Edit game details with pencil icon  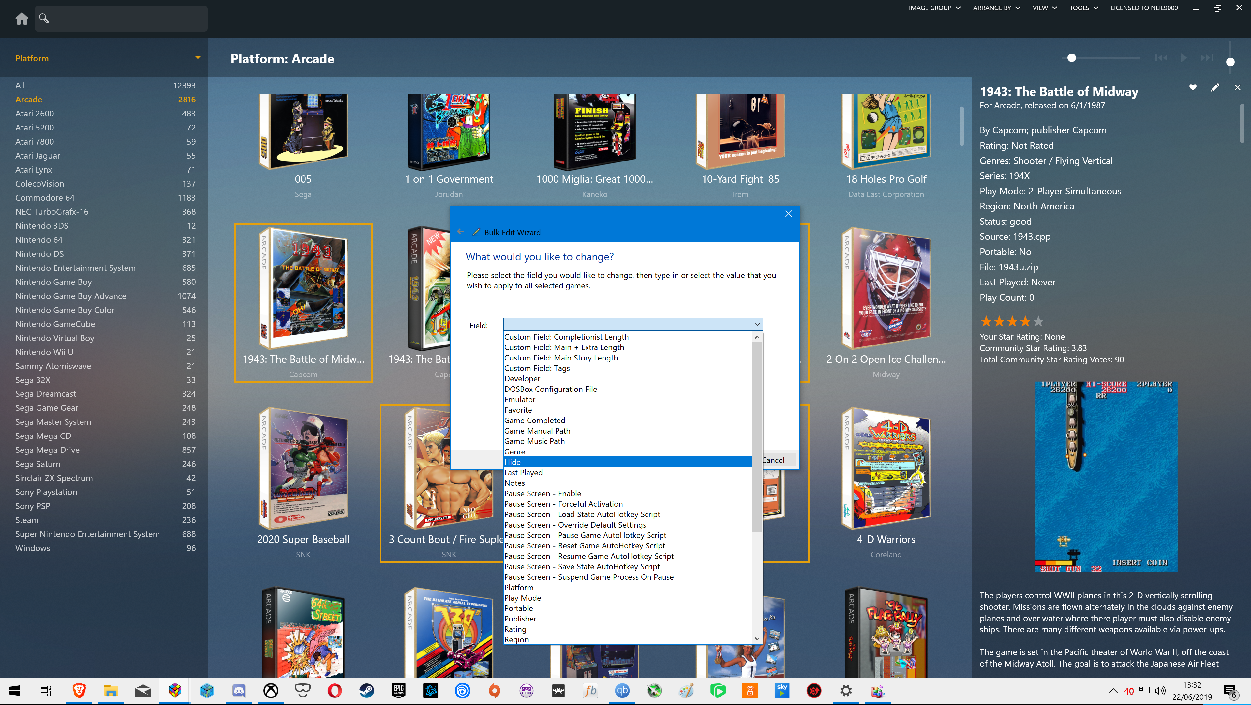coord(1215,87)
